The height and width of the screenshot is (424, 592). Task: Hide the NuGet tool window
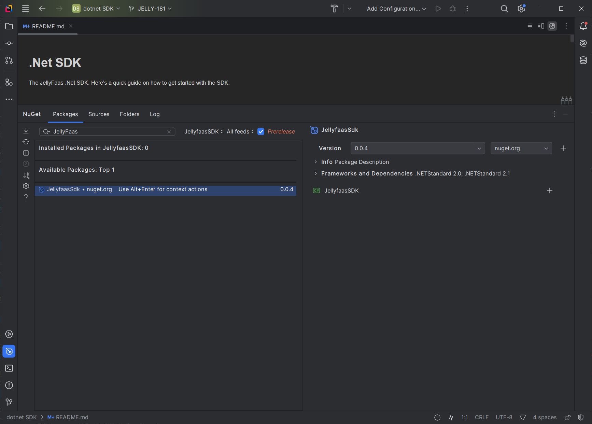tap(565, 114)
